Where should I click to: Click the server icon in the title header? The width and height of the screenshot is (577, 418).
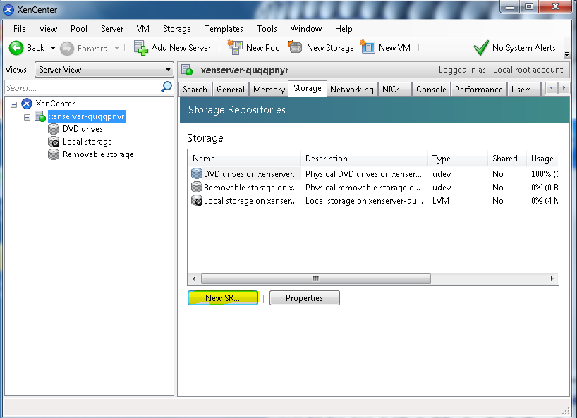[188, 70]
